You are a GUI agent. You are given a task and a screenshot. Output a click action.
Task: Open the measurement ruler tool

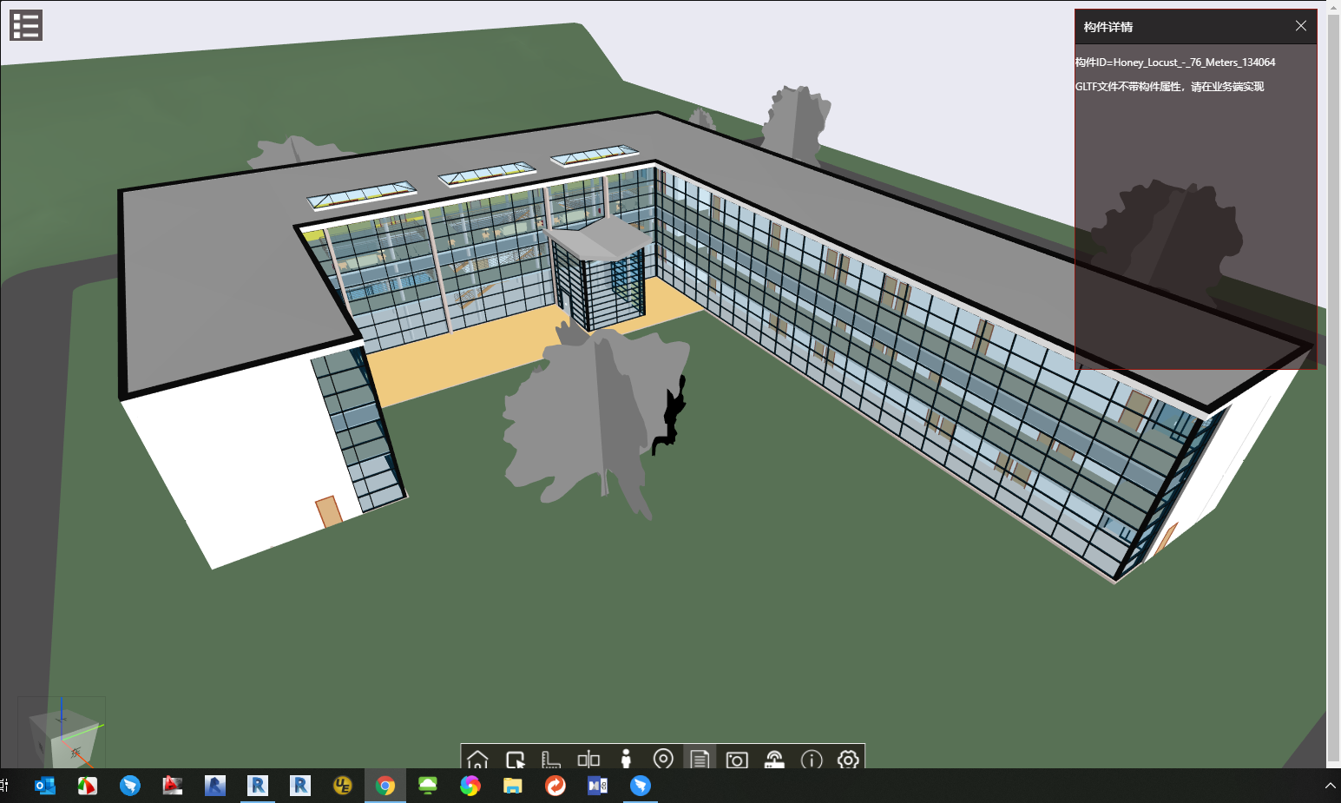(x=551, y=760)
